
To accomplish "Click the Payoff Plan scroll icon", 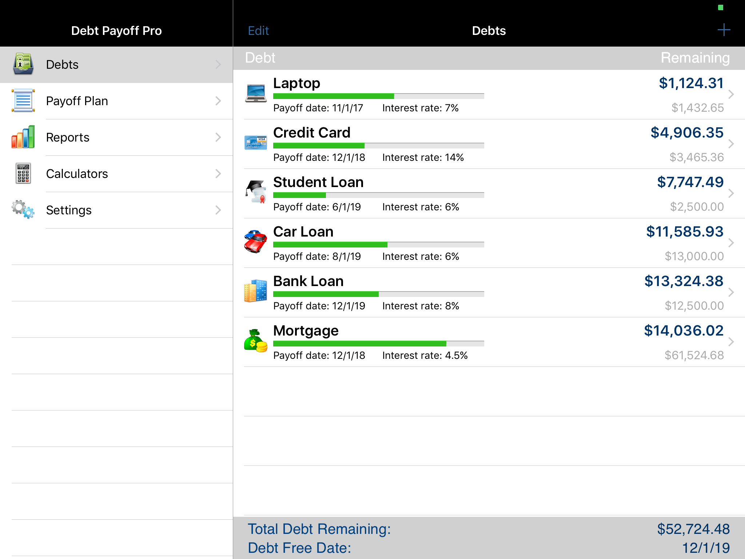I will [x=23, y=101].
